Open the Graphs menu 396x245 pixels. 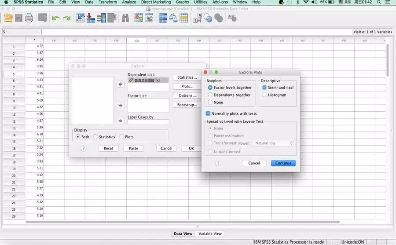point(182,2)
